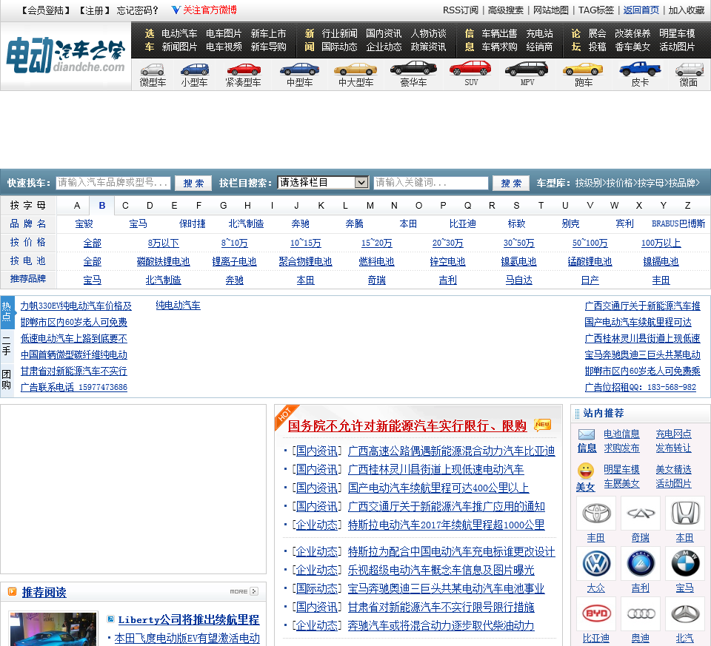Open the 电动汽车之家 site logo
This screenshot has height=646, width=711.
click(66, 55)
